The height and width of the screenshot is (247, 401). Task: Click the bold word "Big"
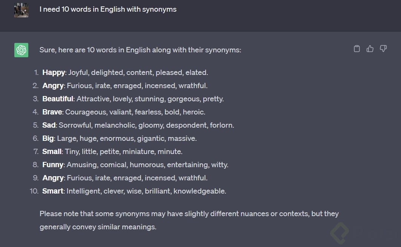[x=48, y=138]
